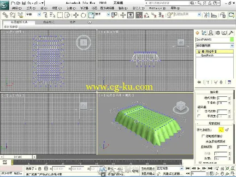Screen dimensions: 236x177
Task: Switch to the Create command panel tab
Action: [x=197, y=33]
